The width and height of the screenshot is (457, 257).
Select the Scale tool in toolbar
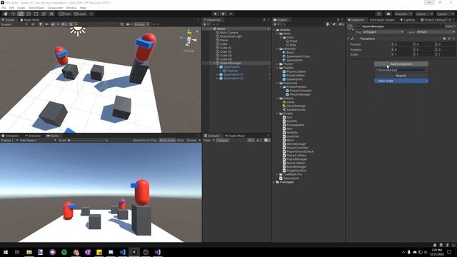coord(29,14)
